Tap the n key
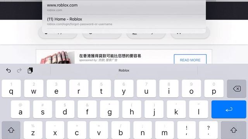This screenshot has width=248, height=139. pos(143,130)
